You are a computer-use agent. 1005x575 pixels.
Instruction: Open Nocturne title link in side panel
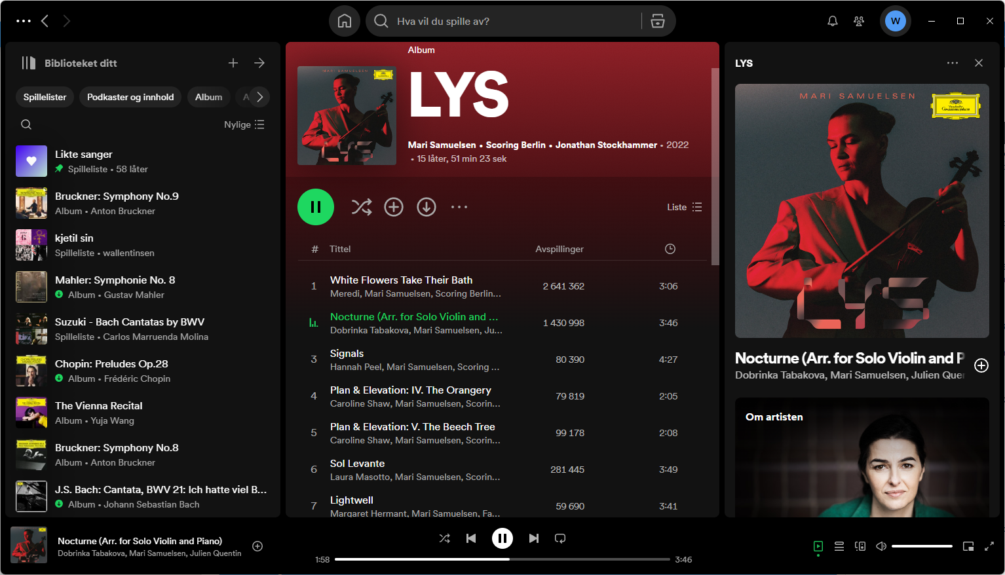(850, 358)
